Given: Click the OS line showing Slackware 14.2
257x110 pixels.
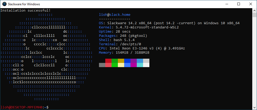Looking at the screenshot, I should (169, 23).
